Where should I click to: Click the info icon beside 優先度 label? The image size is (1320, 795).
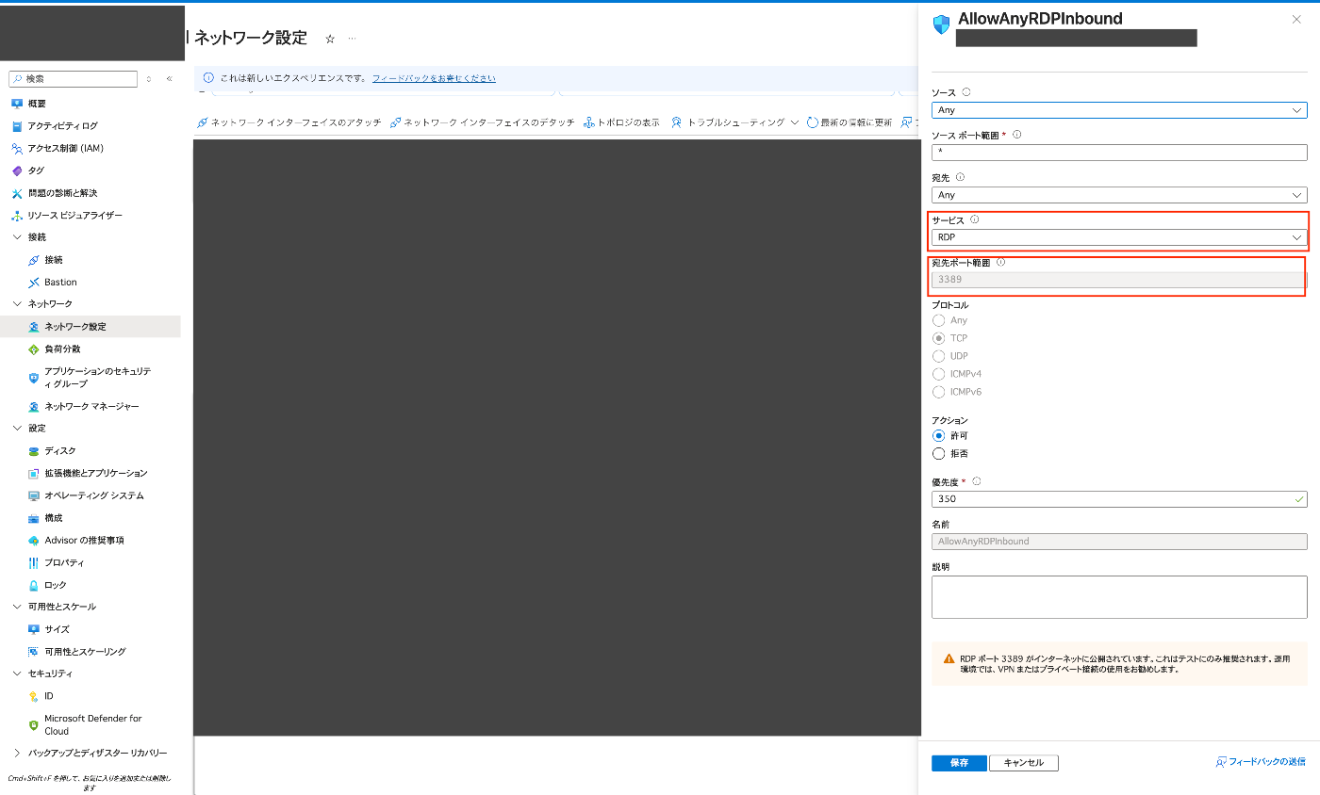[x=977, y=481]
